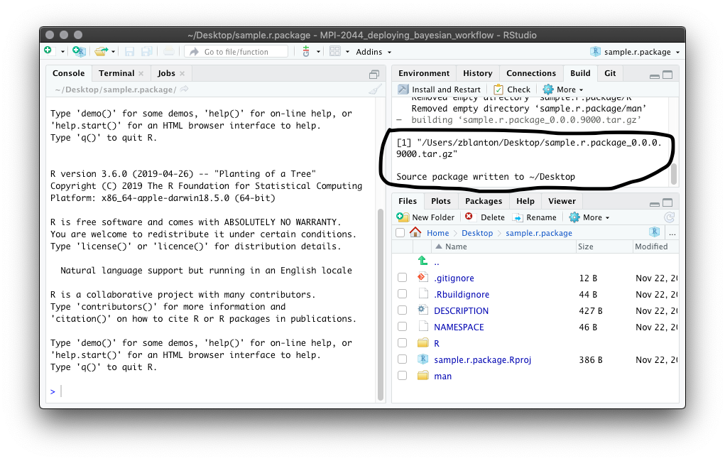Click the Save document floppy icon
This screenshot has width=725, height=461.
[x=129, y=52]
